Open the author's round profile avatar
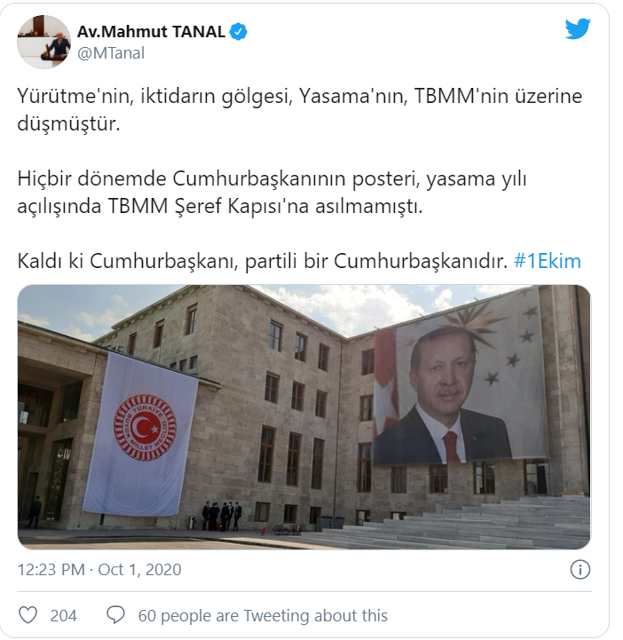 [43, 42]
